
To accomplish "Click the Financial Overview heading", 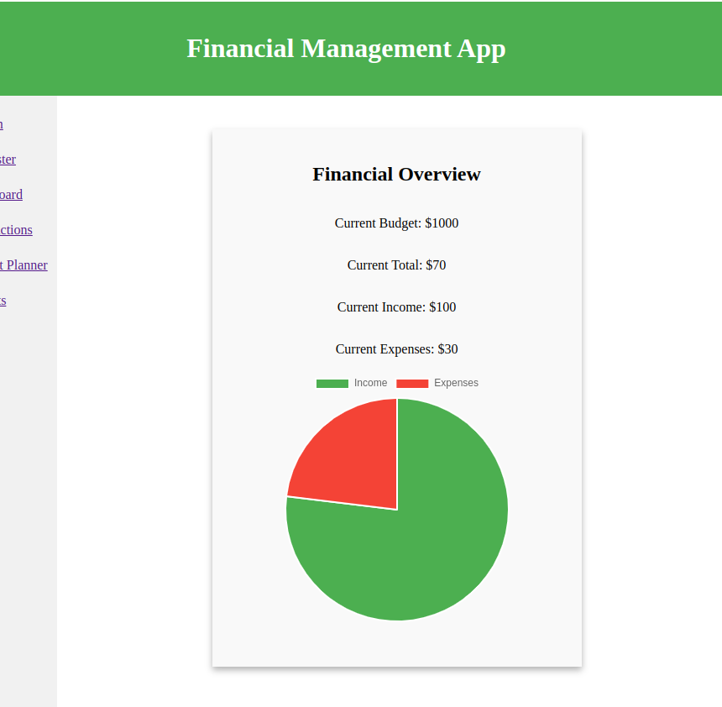I will pos(396,174).
